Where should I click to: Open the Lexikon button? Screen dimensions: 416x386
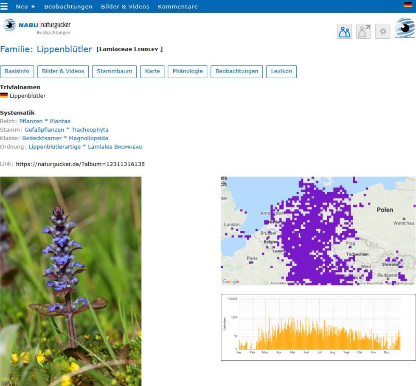click(281, 71)
